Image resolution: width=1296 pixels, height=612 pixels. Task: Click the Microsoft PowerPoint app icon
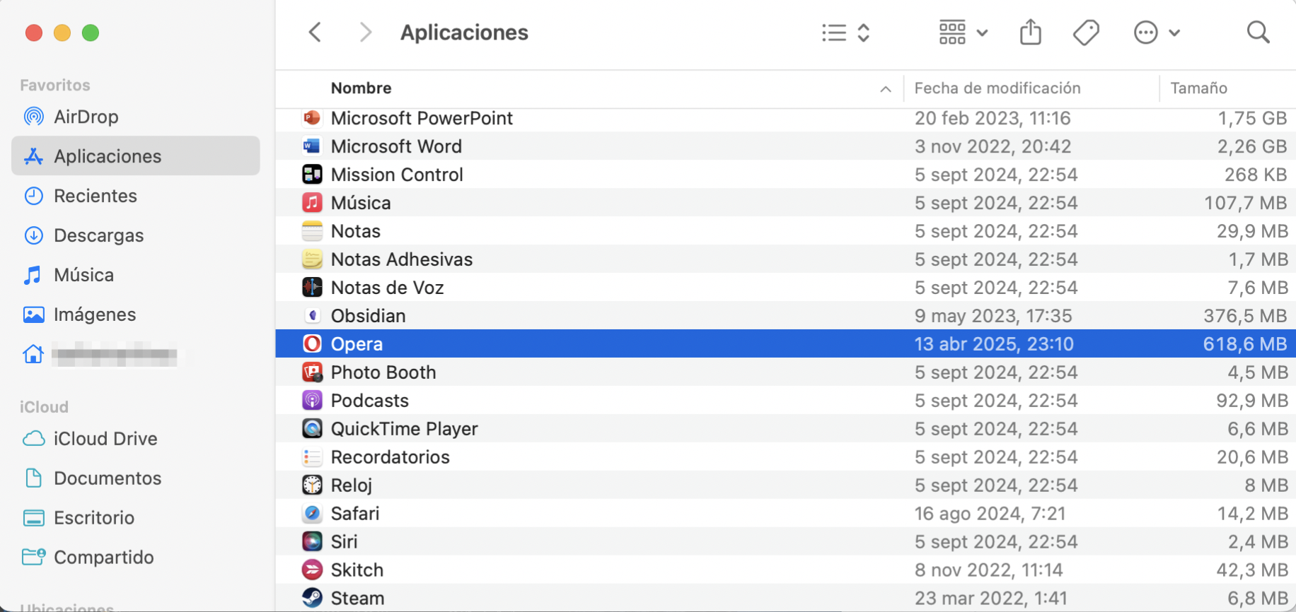pyautogui.click(x=312, y=117)
